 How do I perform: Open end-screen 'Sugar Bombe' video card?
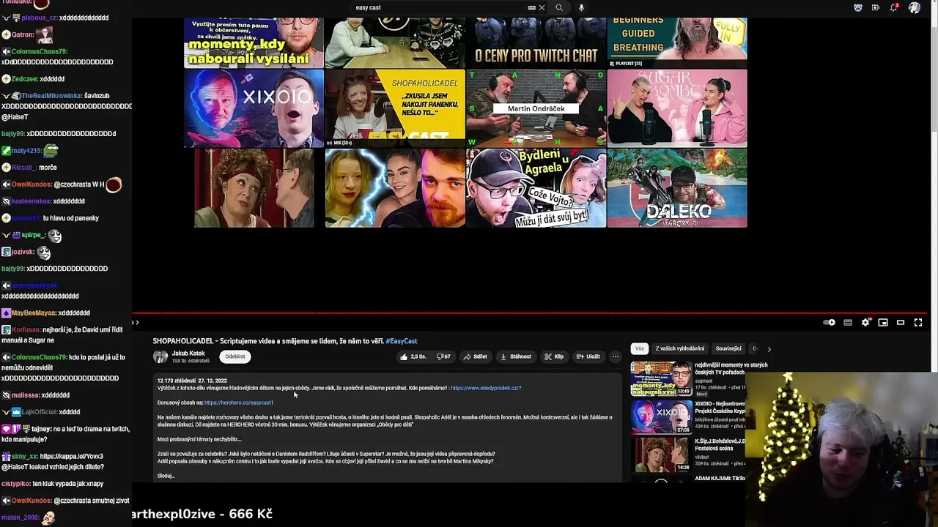(x=677, y=108)
